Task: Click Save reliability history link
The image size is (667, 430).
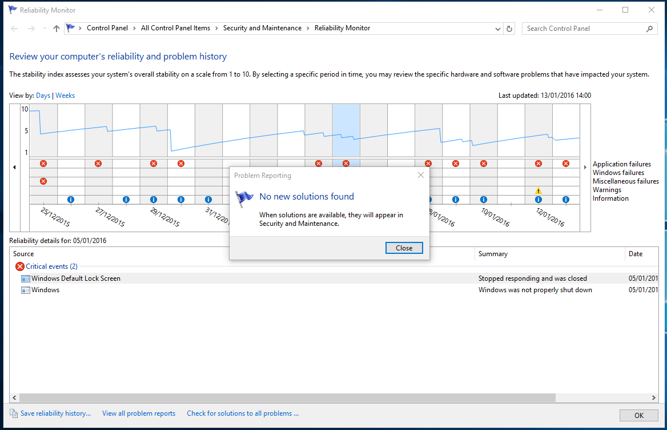Action: 56,413
